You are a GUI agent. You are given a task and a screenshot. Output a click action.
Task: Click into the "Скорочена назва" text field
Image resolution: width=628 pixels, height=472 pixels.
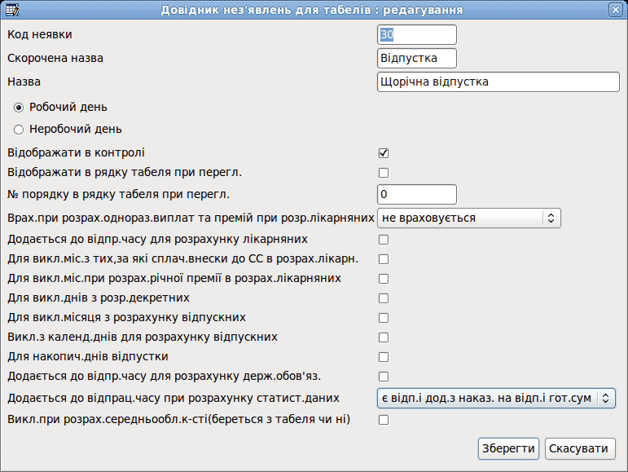point(416,58)
